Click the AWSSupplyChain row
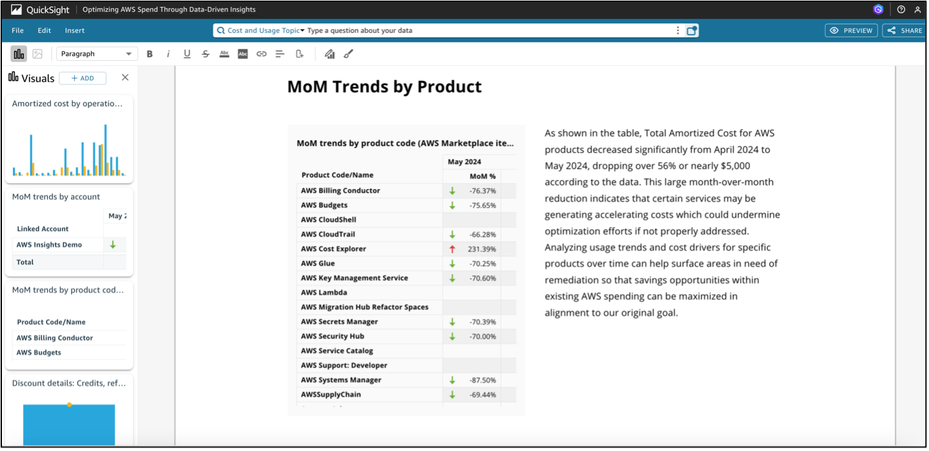929x451 pixels. (407, 394)
